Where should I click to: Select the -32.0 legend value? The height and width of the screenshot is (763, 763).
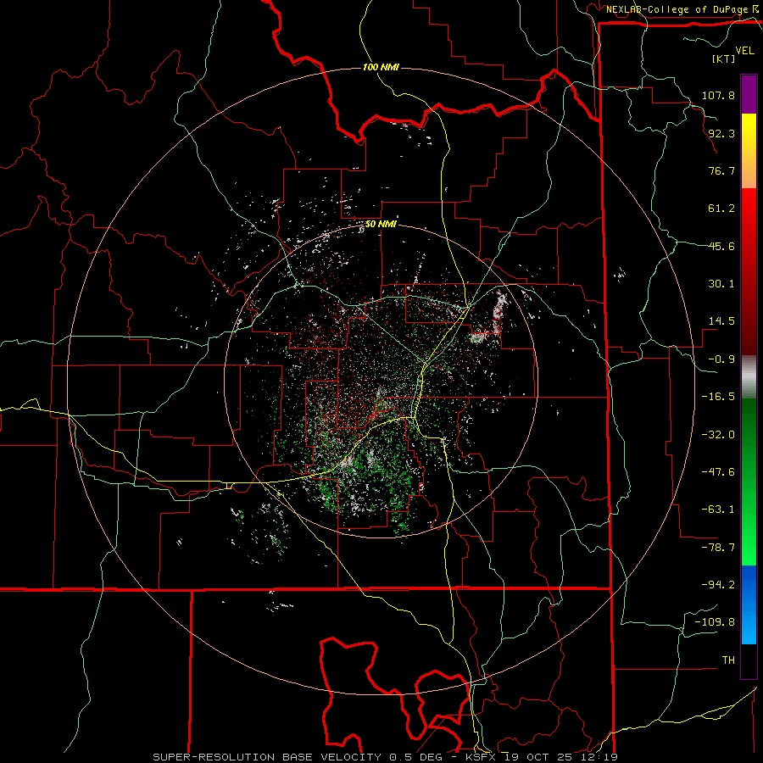pyautogui.click(x=718, y=435)
